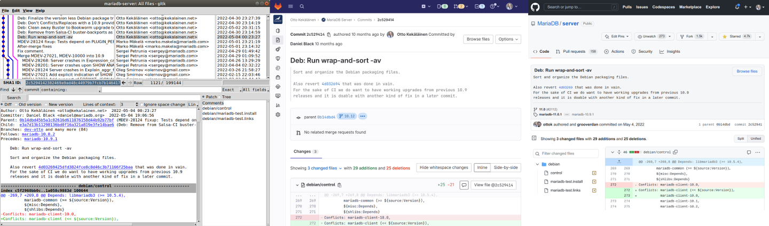Open the Line diff dropdown in gitk
Viewport: 769px width, 226px height.
[193, 104]
